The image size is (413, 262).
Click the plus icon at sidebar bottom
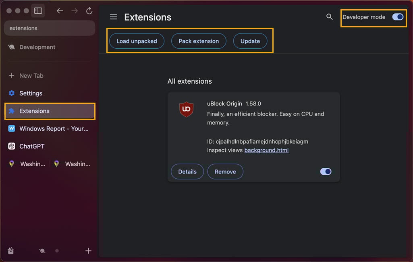point(89,251)
